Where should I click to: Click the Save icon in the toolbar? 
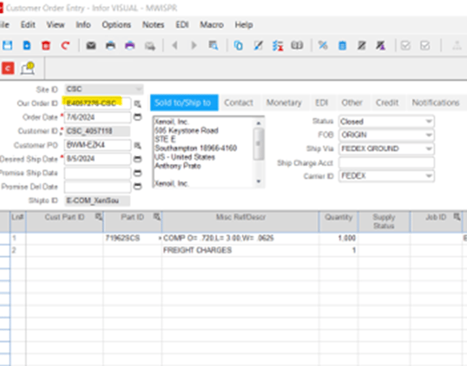(x=7, y=45)
